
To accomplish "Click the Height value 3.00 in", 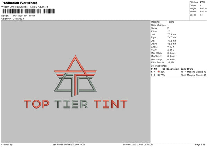I will click(x=203, y=8).
